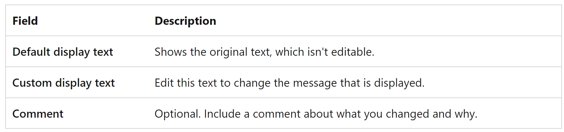Viewport: 564px width, 132px height.
Task: Click the sentence starting 'Edit this text'
Action: [x=289, y=83]
